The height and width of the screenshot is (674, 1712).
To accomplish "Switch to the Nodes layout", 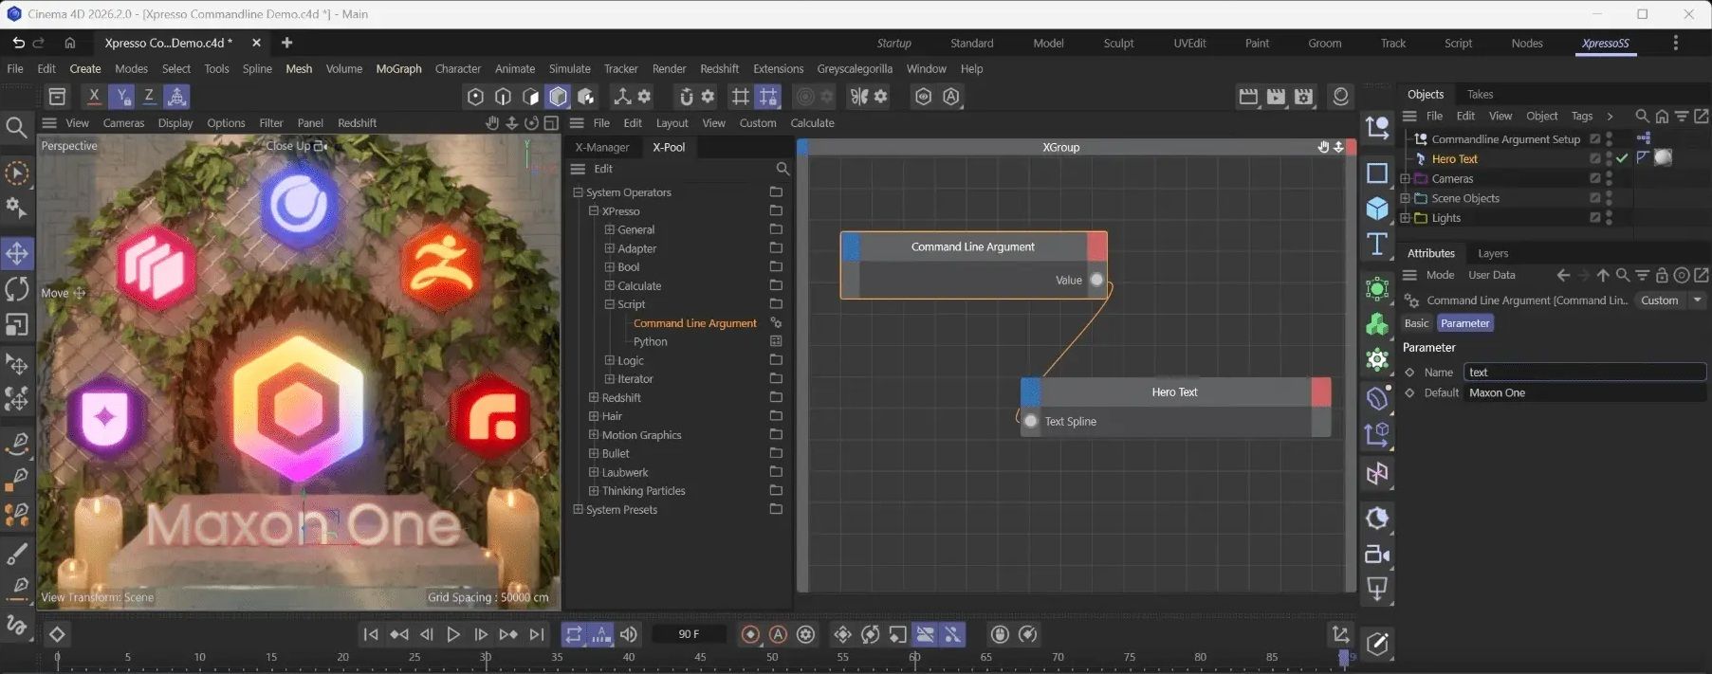I will [1527, 43].
